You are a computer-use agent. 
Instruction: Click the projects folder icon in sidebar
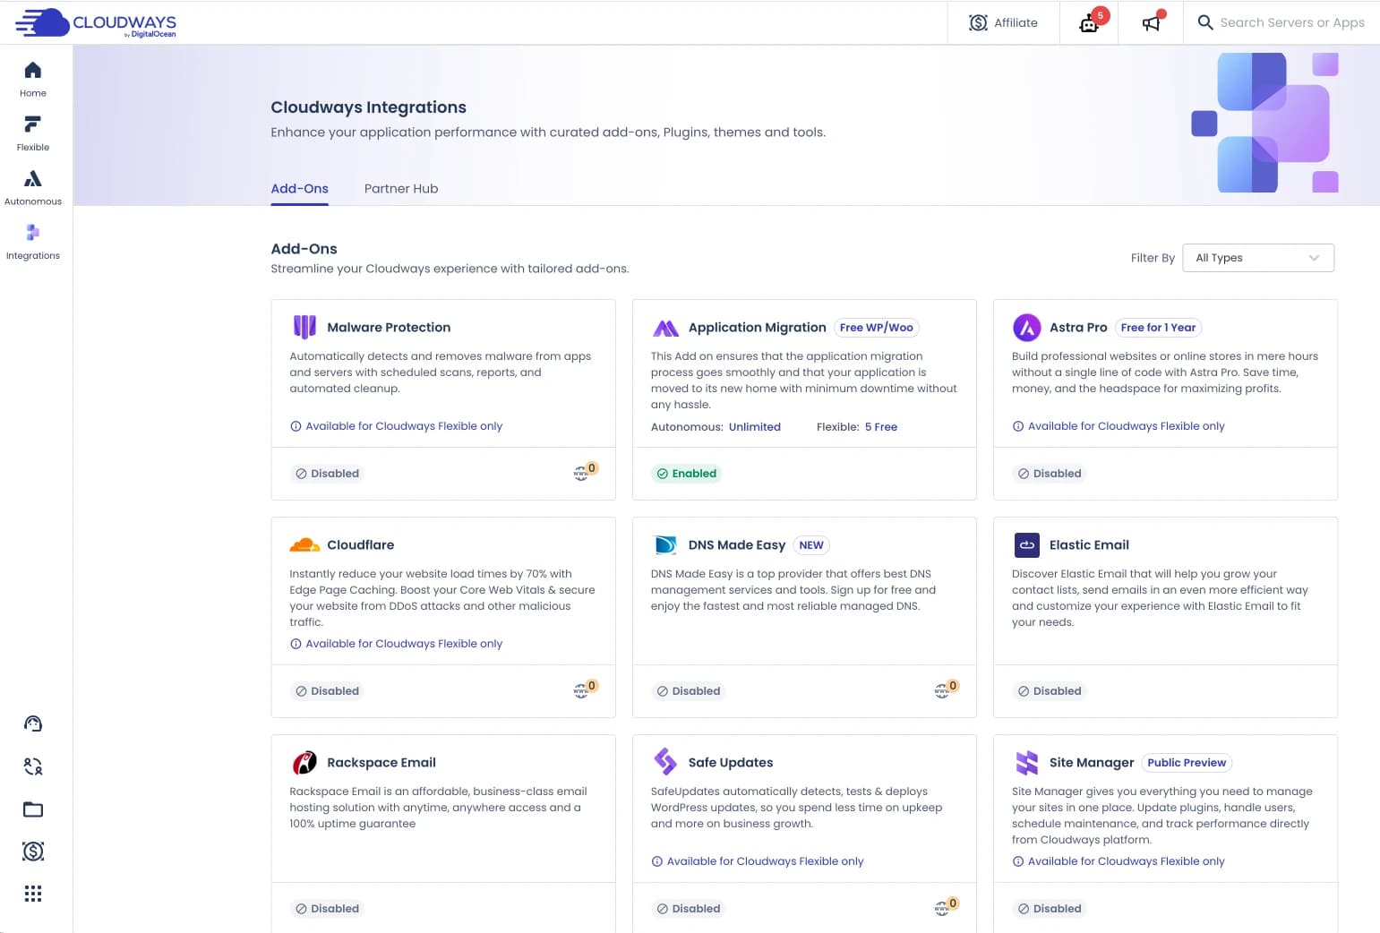pyautogui.click(x=33, y=809)
